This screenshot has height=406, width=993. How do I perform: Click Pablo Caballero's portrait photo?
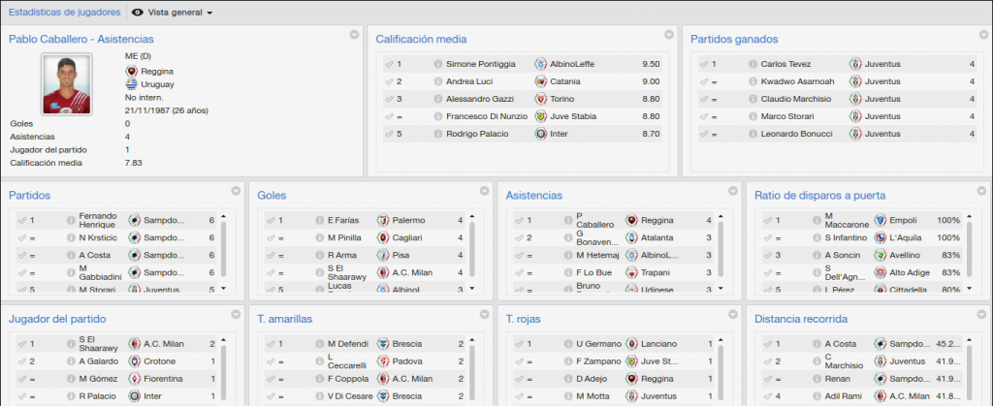[67, 84]
